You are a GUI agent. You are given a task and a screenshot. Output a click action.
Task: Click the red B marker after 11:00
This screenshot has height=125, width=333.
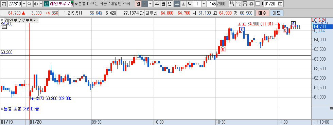click(x=285, y=30)
